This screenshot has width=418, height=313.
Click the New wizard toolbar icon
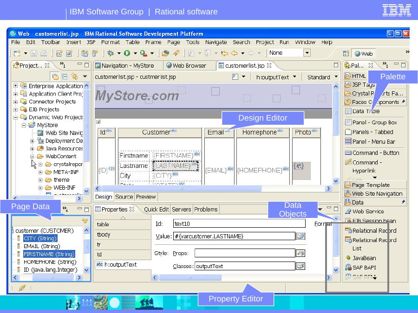pyautogui.click(x=17, y=53)
